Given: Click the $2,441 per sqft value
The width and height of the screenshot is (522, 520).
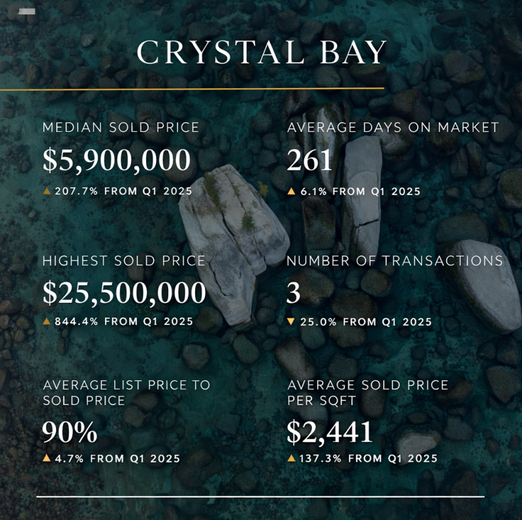Looking at the screenshot, I should (x=330, y=431).
